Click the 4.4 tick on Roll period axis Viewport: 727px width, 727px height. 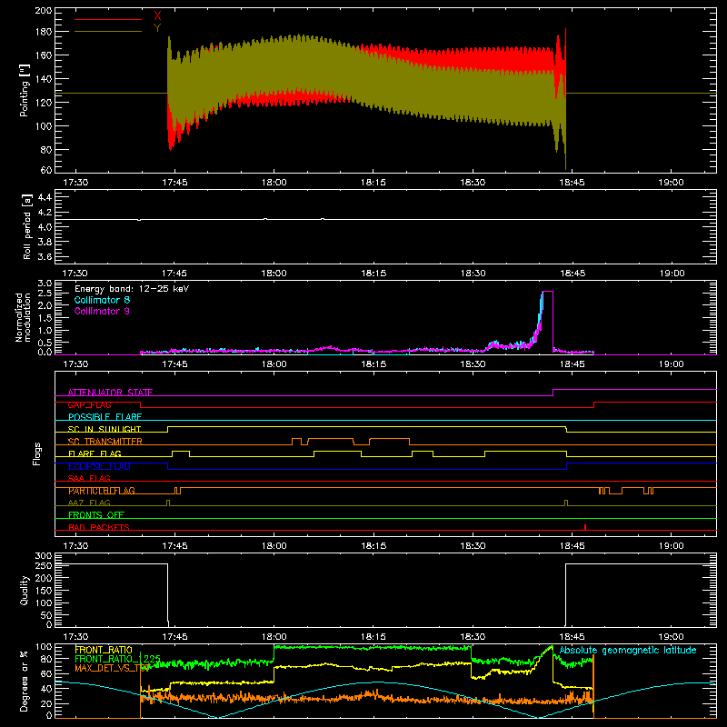tap(45, 197)
